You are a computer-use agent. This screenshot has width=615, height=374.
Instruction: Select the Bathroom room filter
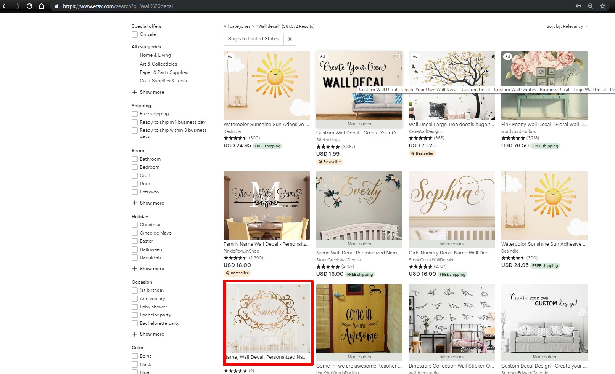(135, 159)
